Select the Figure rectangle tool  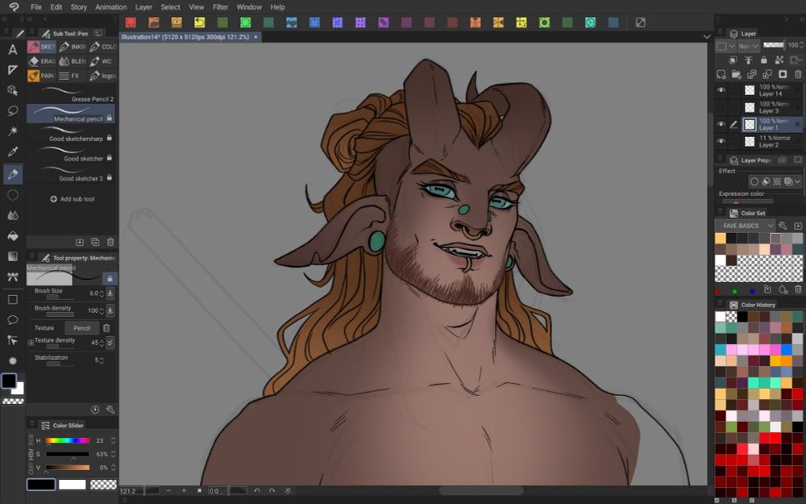coord(13,299)
